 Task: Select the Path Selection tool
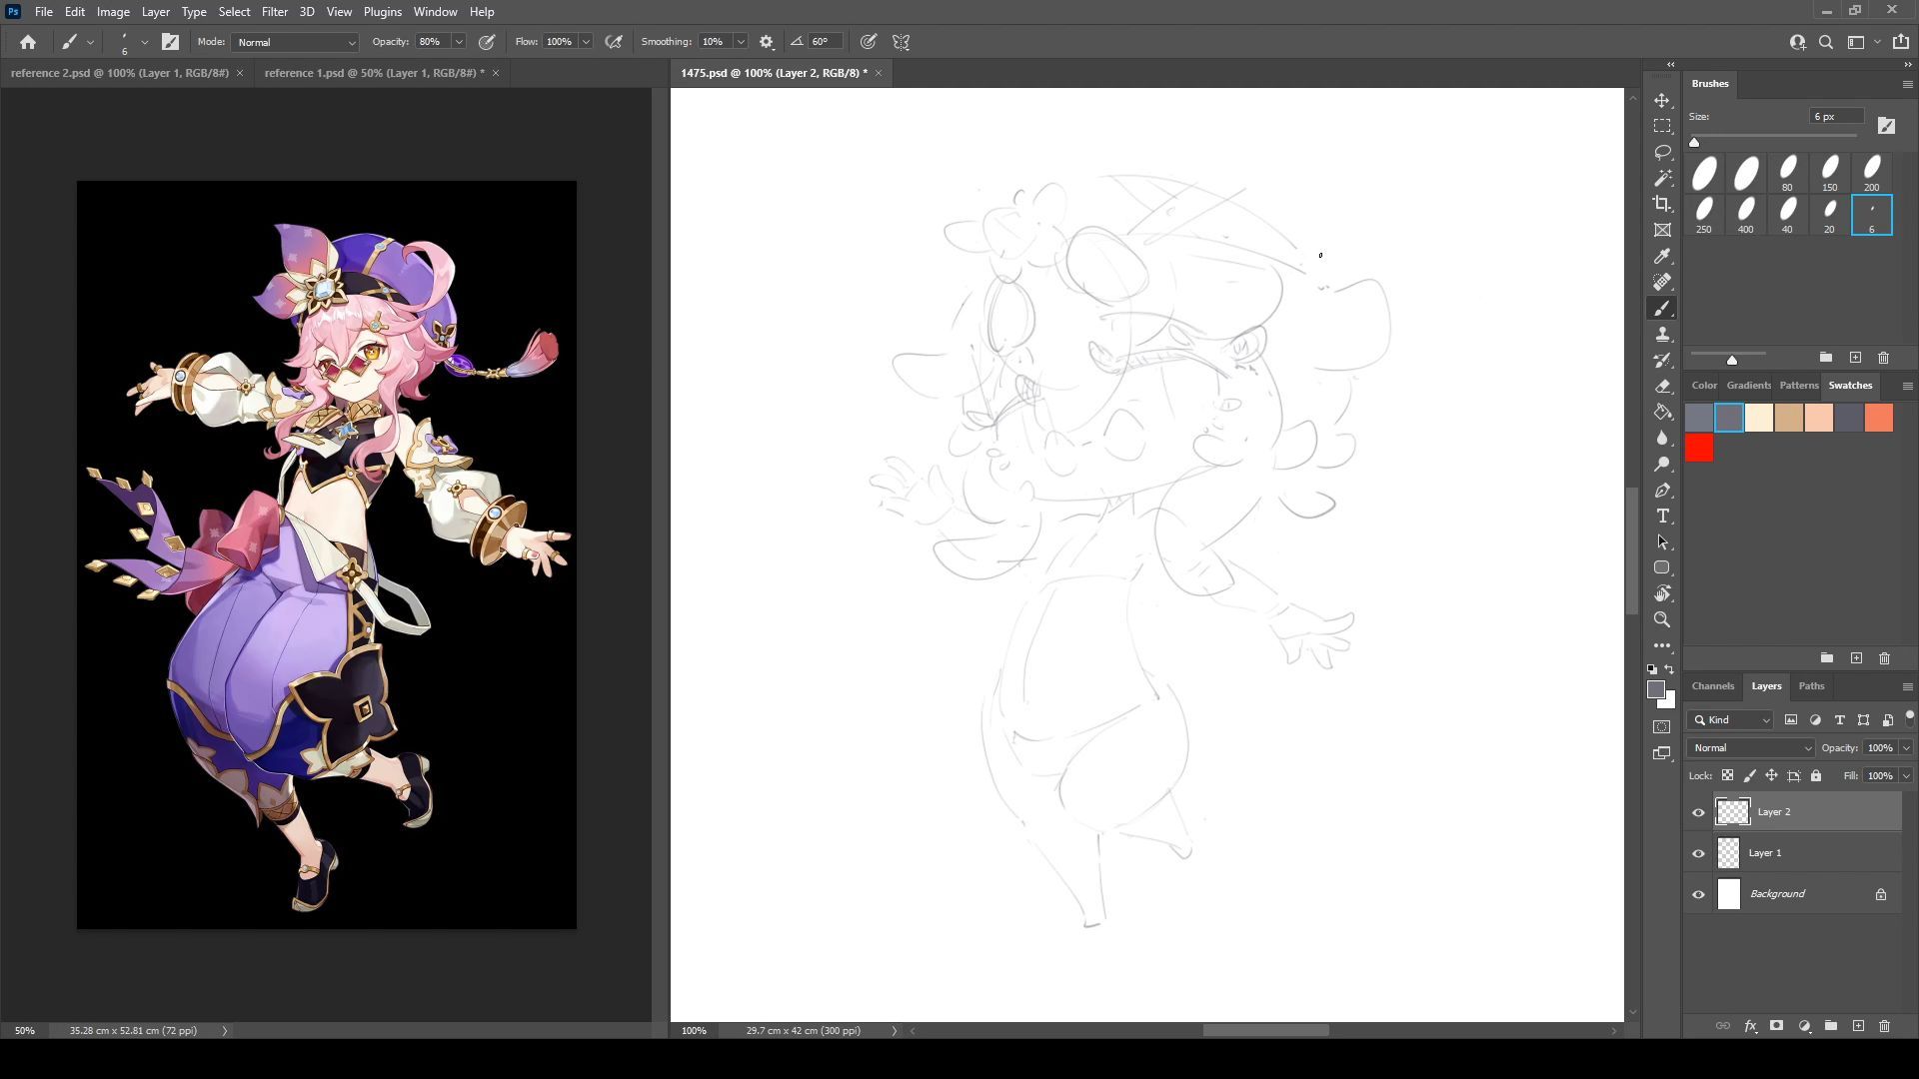coord(1662,542)
